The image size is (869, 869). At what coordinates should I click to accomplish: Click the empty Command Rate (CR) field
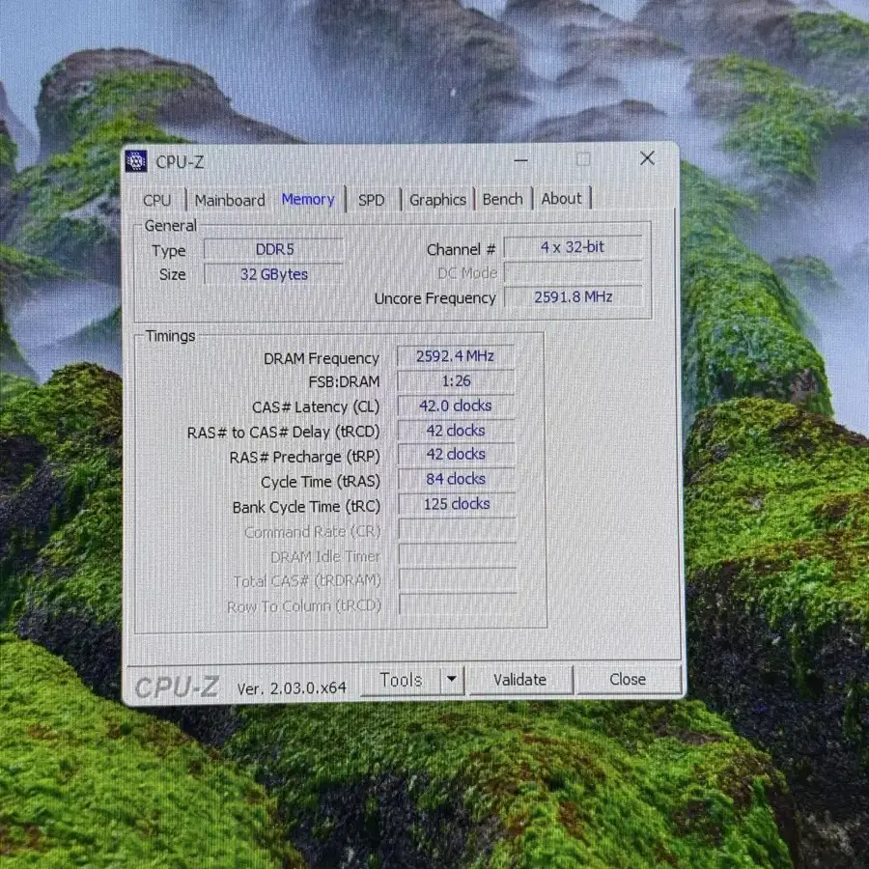coord(458,529)
